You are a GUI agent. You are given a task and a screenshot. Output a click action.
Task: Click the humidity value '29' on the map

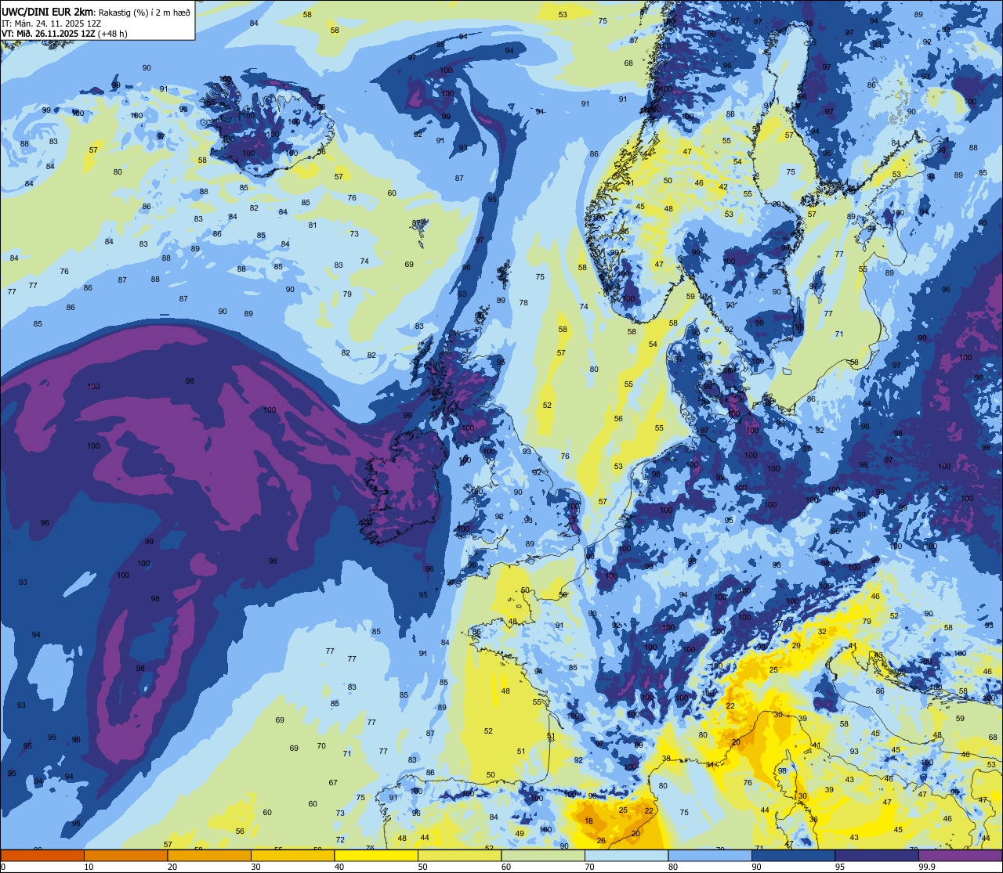coord(796,645)
